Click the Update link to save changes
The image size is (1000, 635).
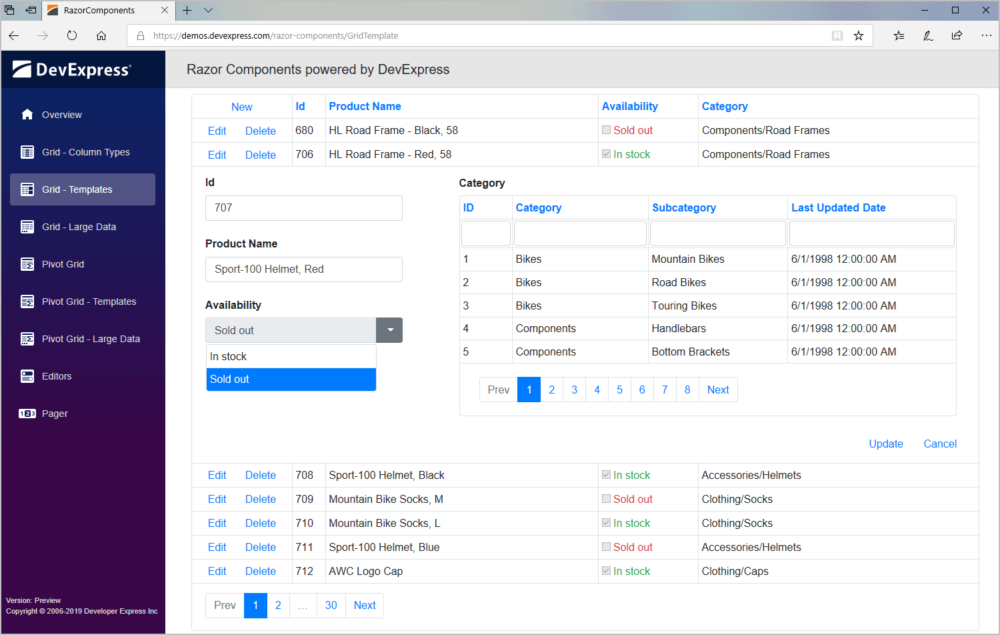click(886, 444)
